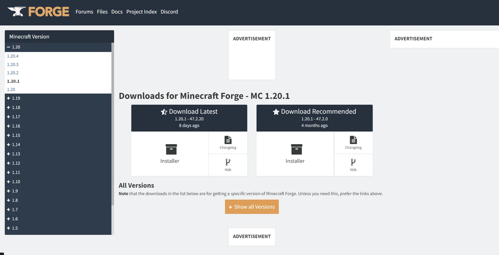Click the Mdk fork icon under Download Latest

pyautogui.click(x=228, y=162)
